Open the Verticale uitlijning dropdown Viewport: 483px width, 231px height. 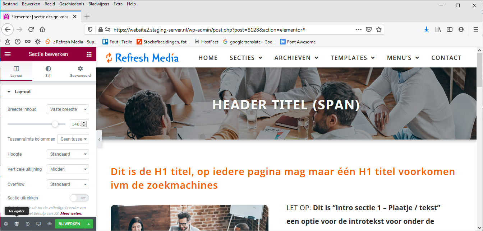[68, 169]
